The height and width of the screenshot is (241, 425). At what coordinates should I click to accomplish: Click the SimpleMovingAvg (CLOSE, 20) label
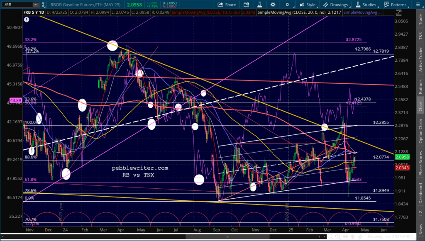pyautogui.click(x=292, y=12)
